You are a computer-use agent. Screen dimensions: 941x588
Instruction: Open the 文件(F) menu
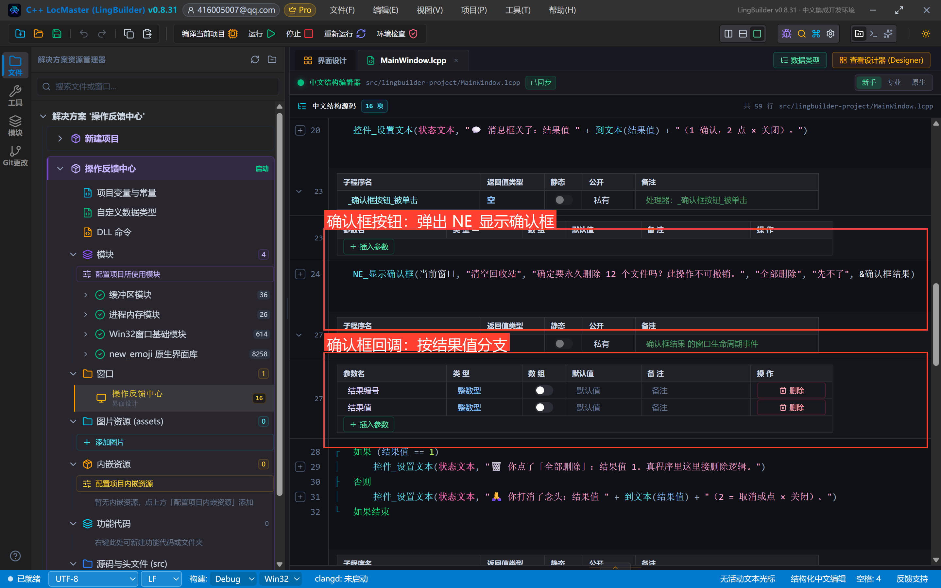[x=342, y=10]
